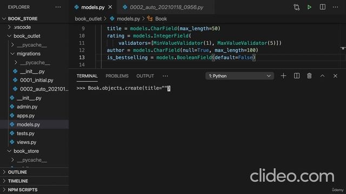Open Explorer panel ellipsis options
This screenshot has width=346, height=194.
pyautogui.click(x=58, y=7)
